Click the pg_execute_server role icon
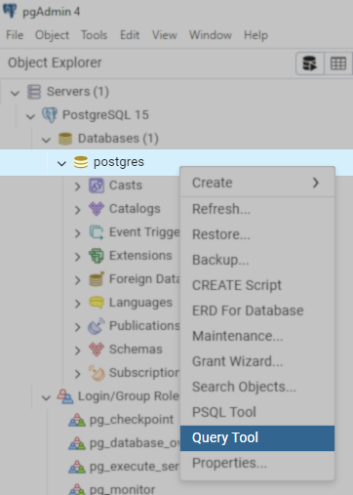The width and height of the screenshot is (353, 495). click(x=77, y=467)
